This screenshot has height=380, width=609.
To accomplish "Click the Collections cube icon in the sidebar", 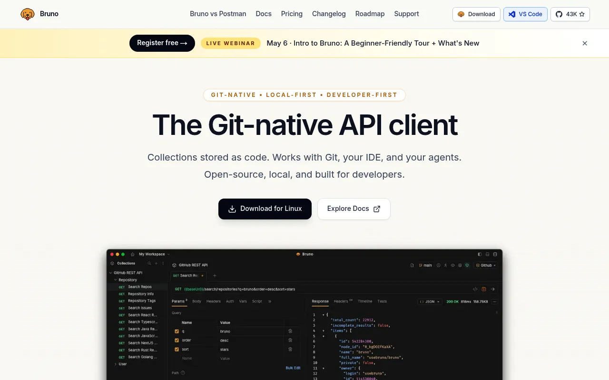I will 112,263.
